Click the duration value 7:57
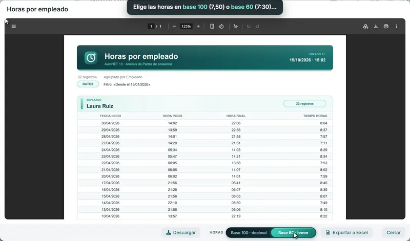 [323, 137]
